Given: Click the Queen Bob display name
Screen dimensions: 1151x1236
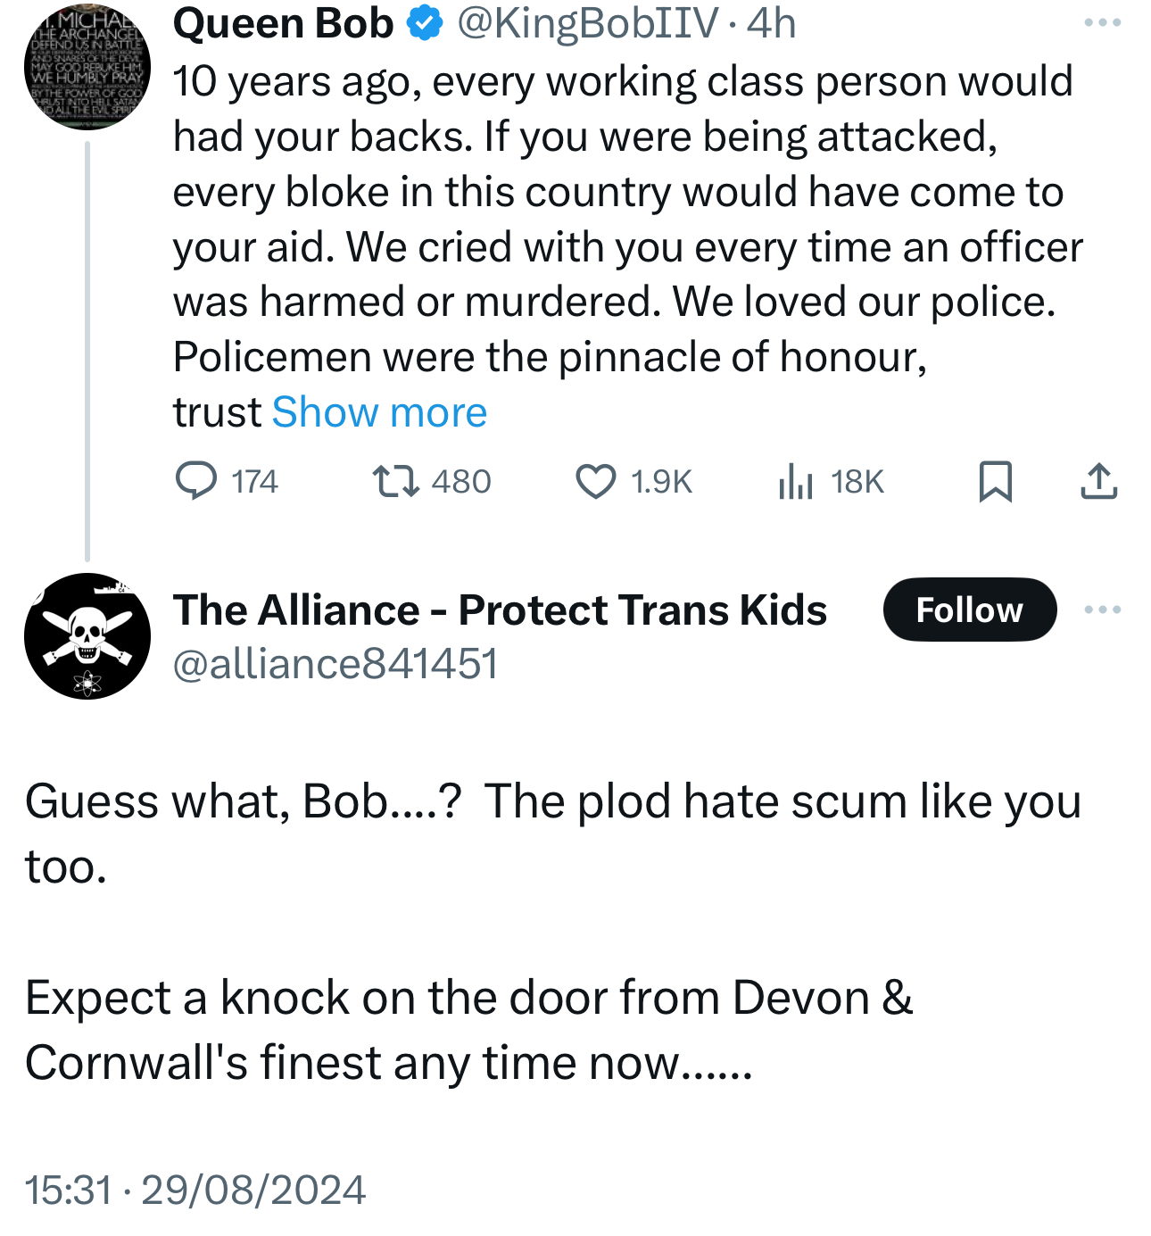Looking at the screenshot, I should 283,24.
